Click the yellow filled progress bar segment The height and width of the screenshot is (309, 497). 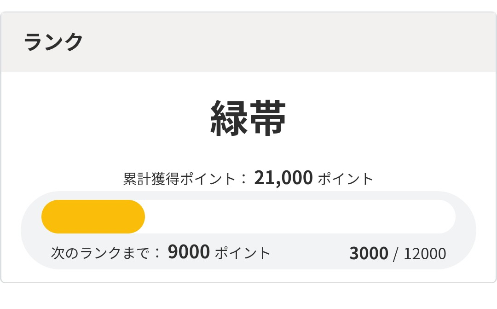[x=93, y=216]
